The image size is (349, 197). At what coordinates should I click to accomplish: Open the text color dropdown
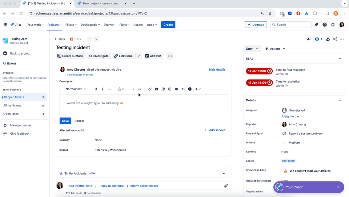pos(121,89)
